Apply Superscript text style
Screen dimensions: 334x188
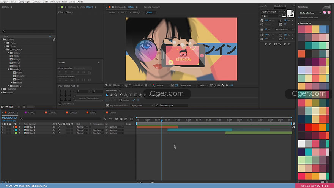click(285, 44)
